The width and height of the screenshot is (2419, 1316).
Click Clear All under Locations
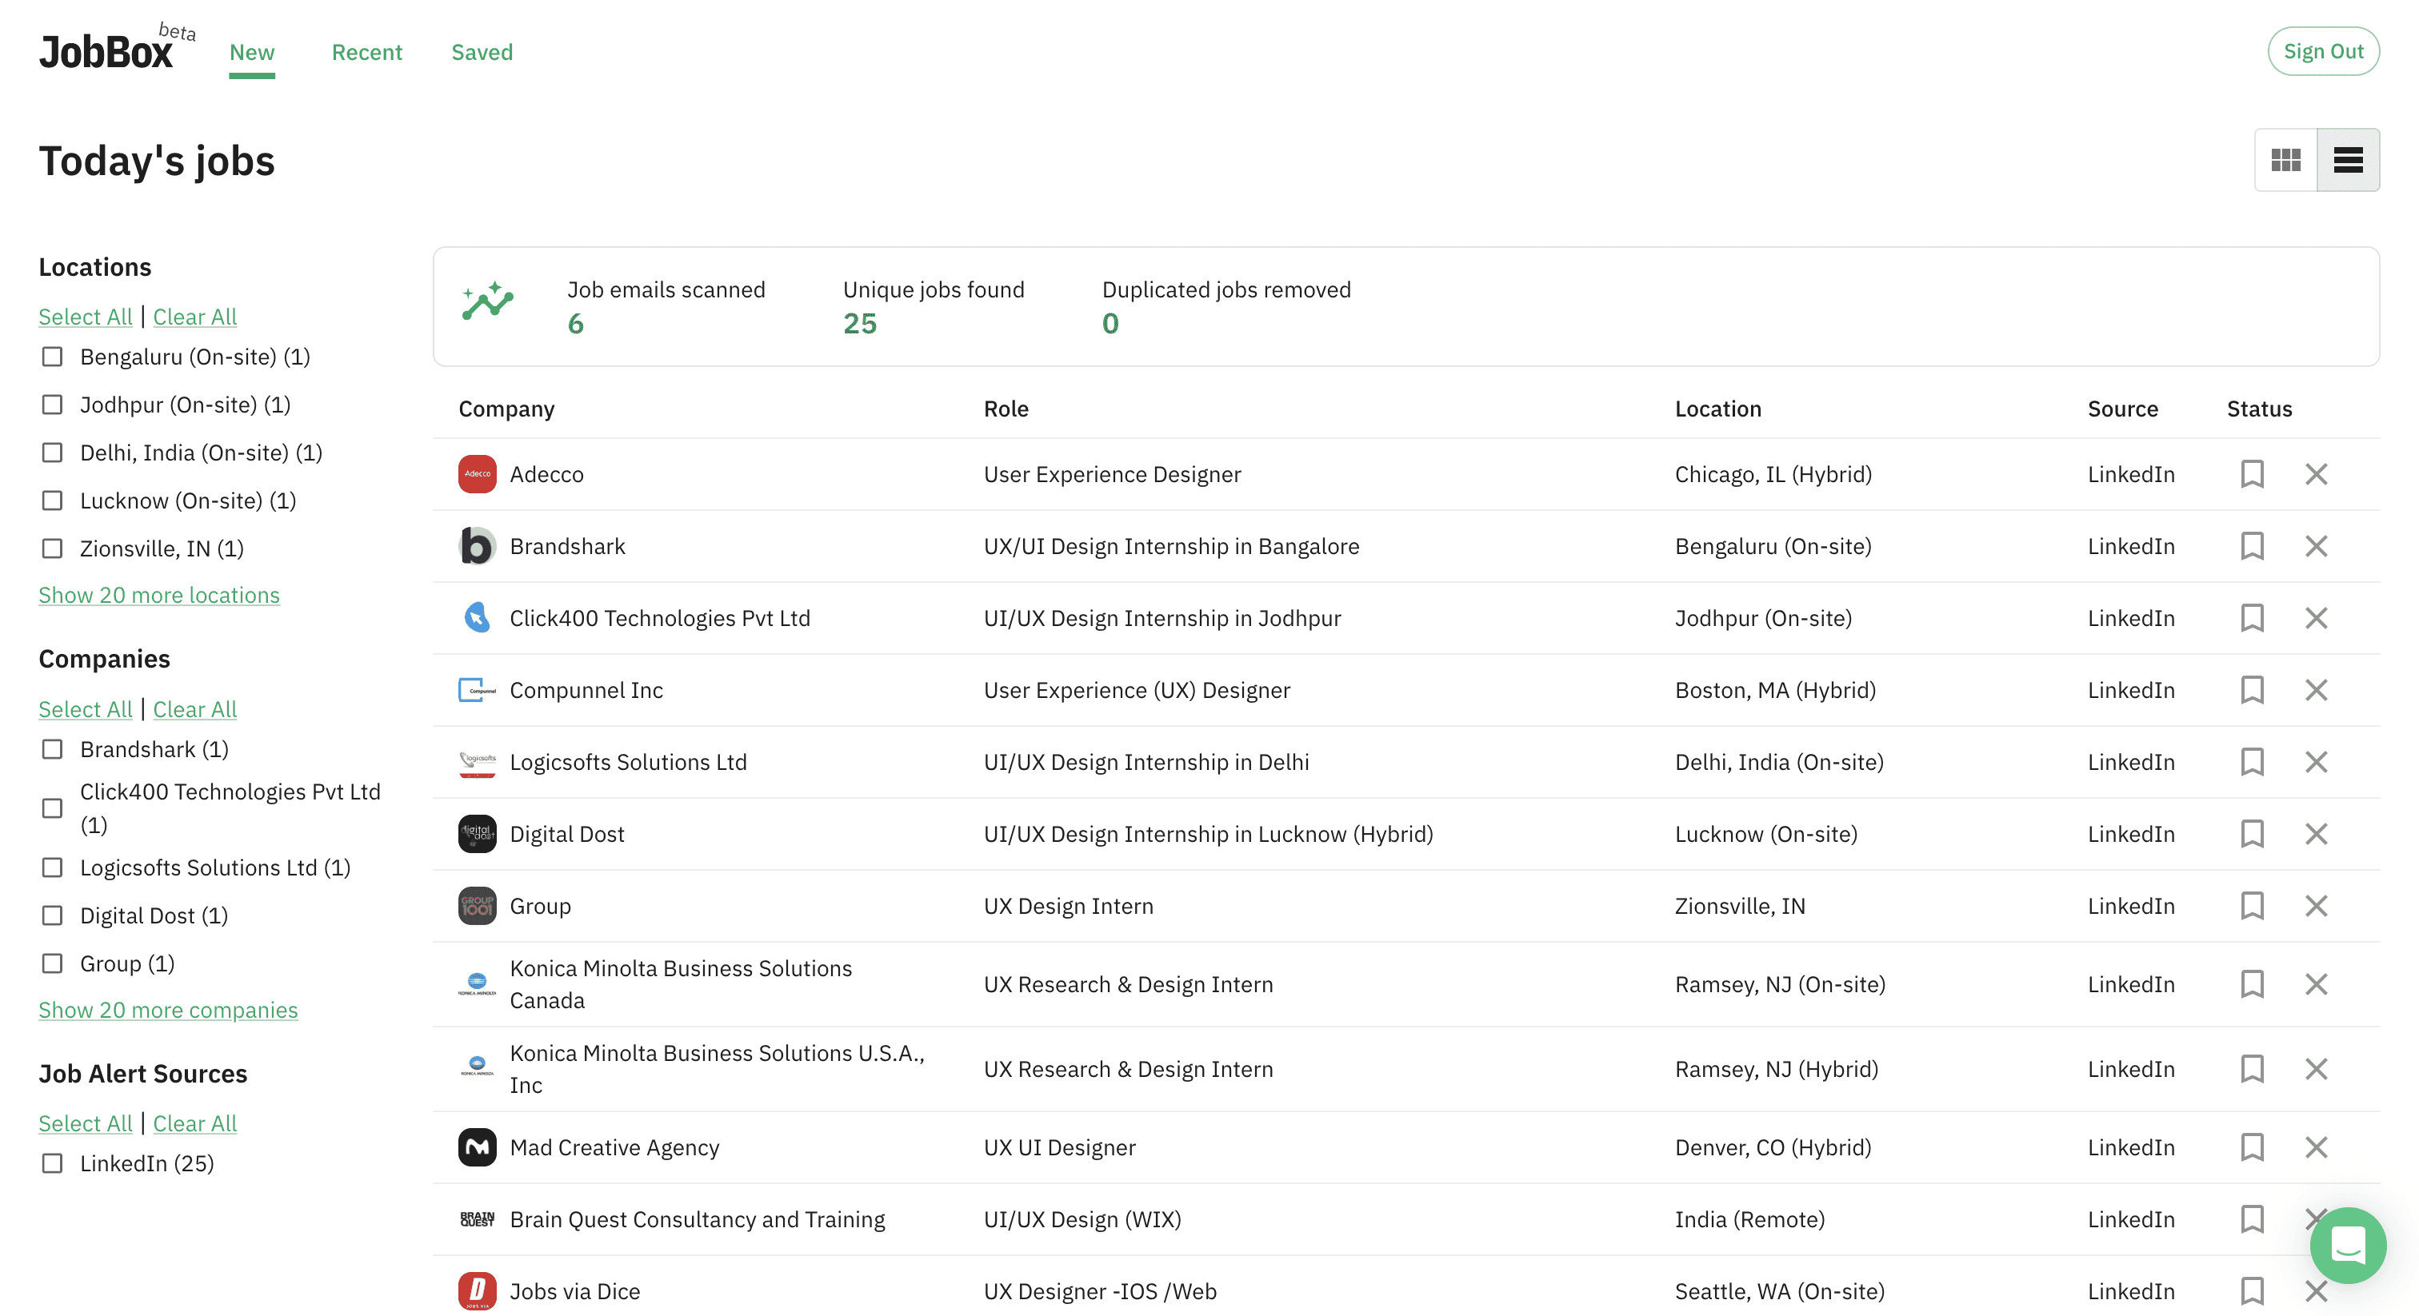click(x=194, y=317)
